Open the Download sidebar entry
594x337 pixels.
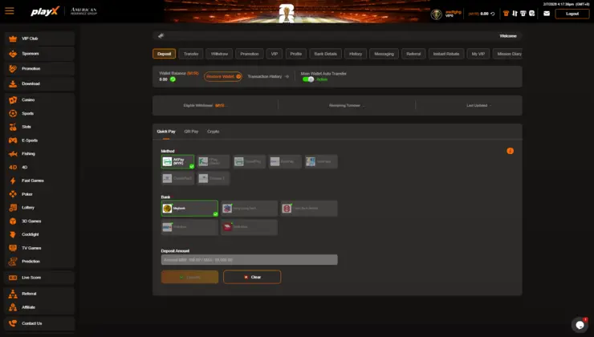40,83
